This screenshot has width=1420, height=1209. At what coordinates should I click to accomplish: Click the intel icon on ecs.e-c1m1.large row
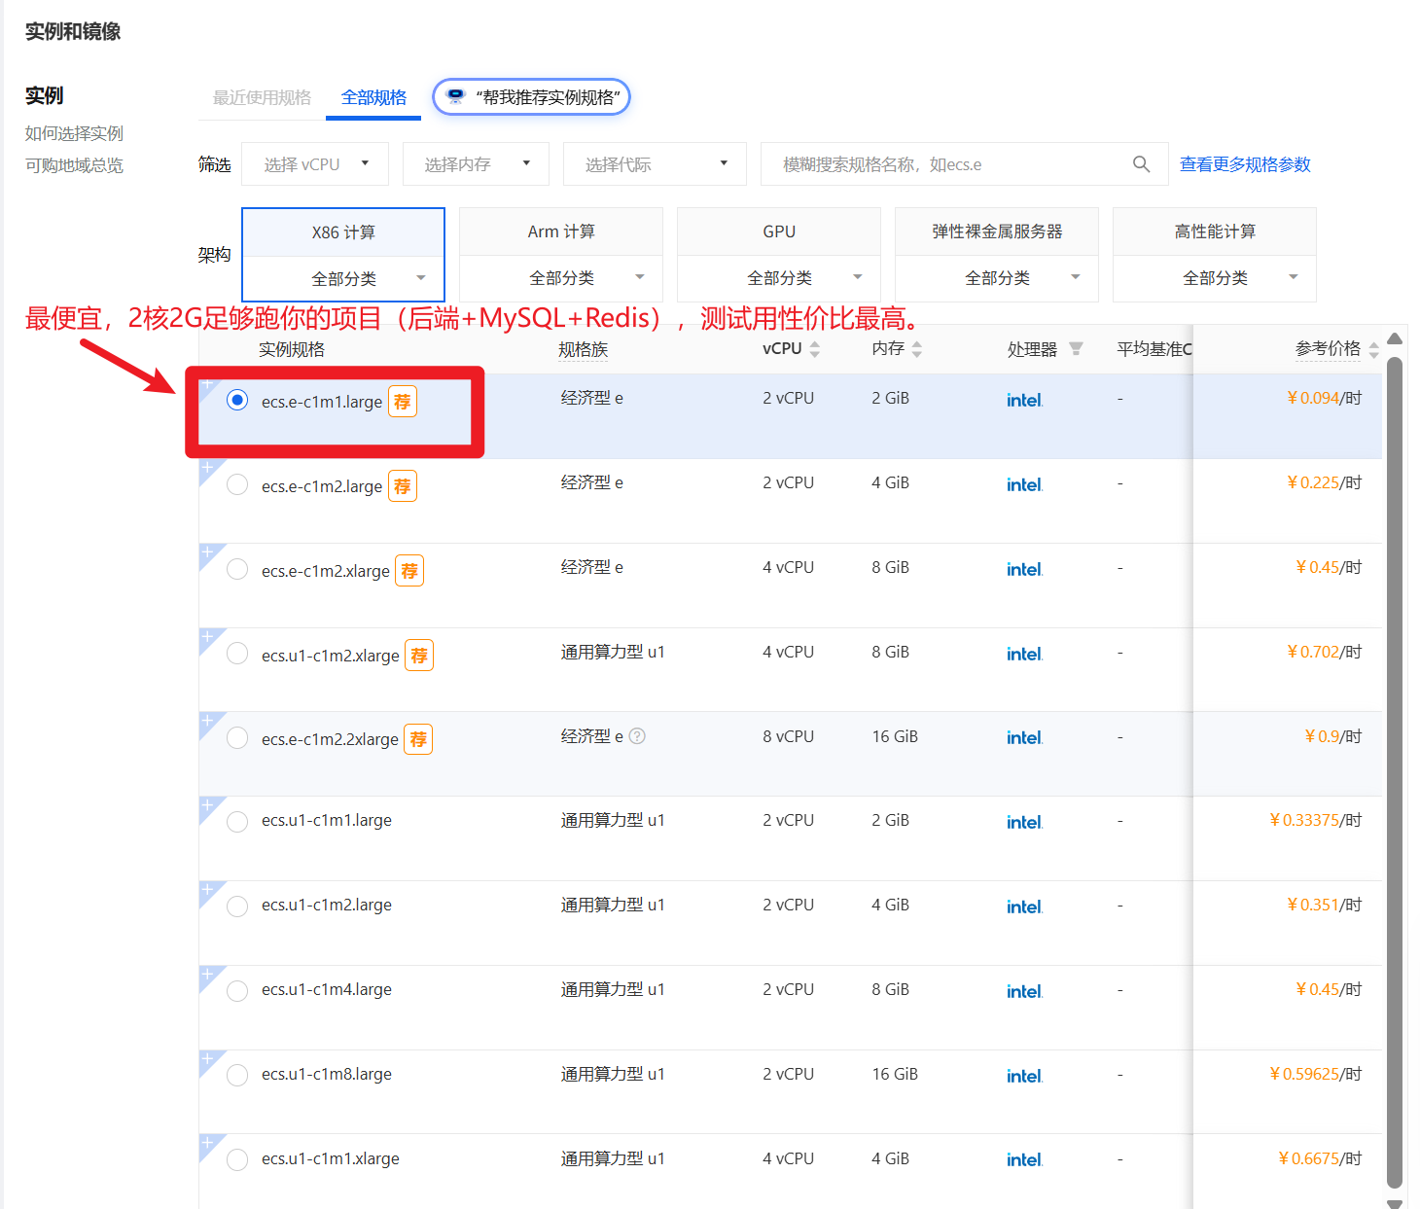(x=1024, y=399)
